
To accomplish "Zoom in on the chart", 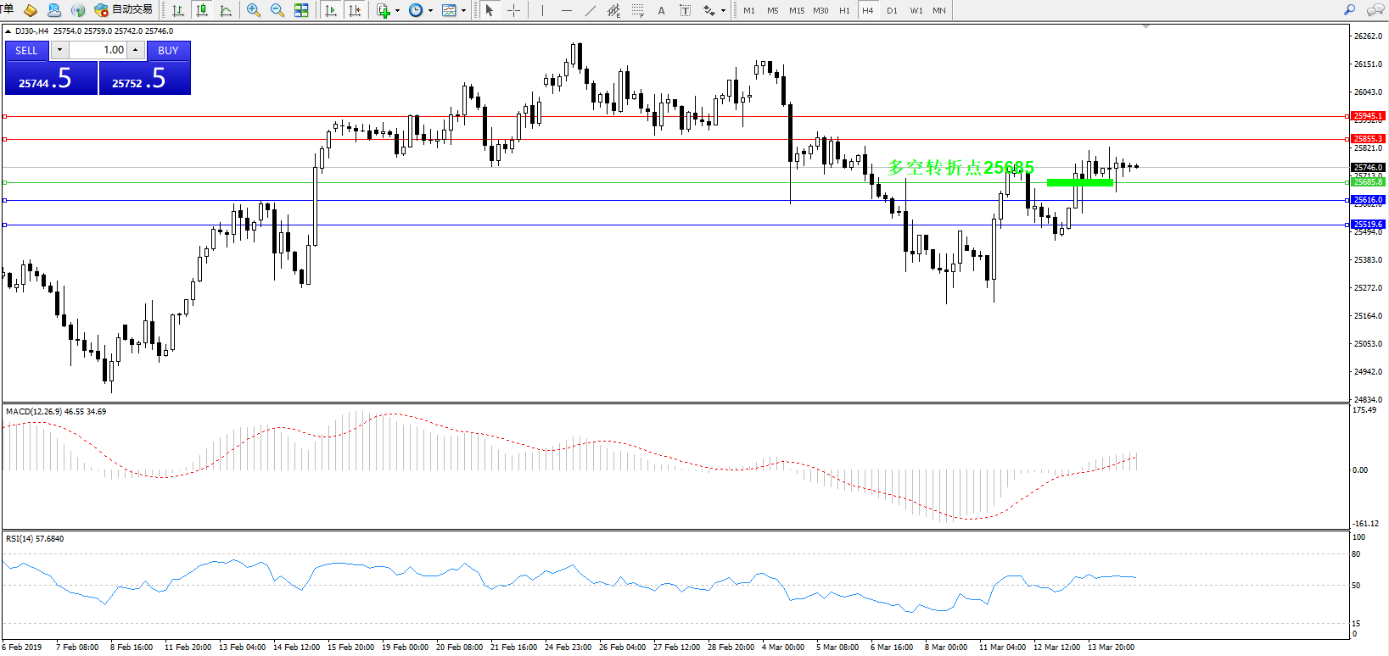I will point(253,10).
